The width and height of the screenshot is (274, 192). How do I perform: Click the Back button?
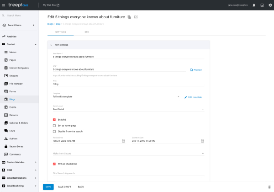point(81,187)
